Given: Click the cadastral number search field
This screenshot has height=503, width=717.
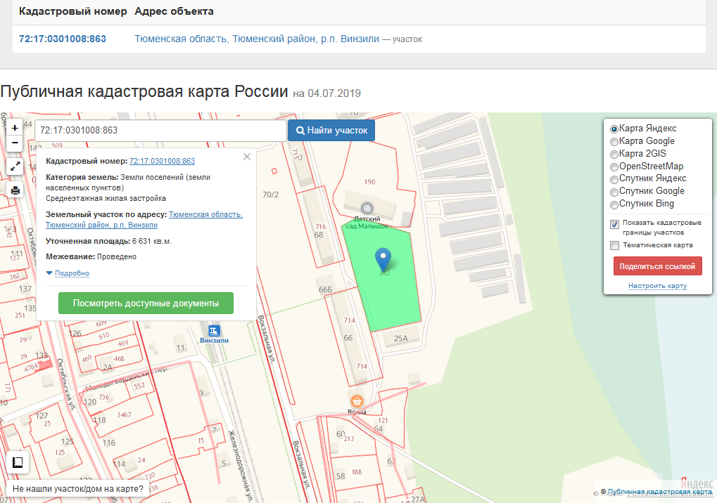Looking at the screenshot, I should coord(160,131).
